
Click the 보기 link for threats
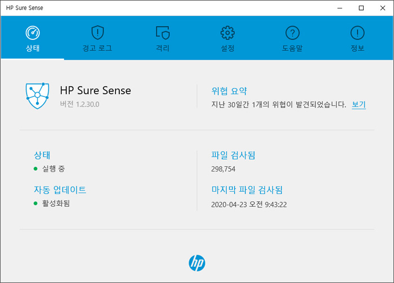point(359,104)
